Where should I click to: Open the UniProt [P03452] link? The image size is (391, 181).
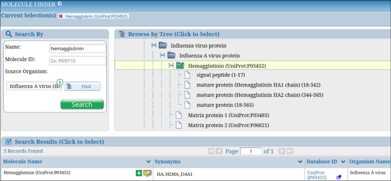tap(317, 175)
